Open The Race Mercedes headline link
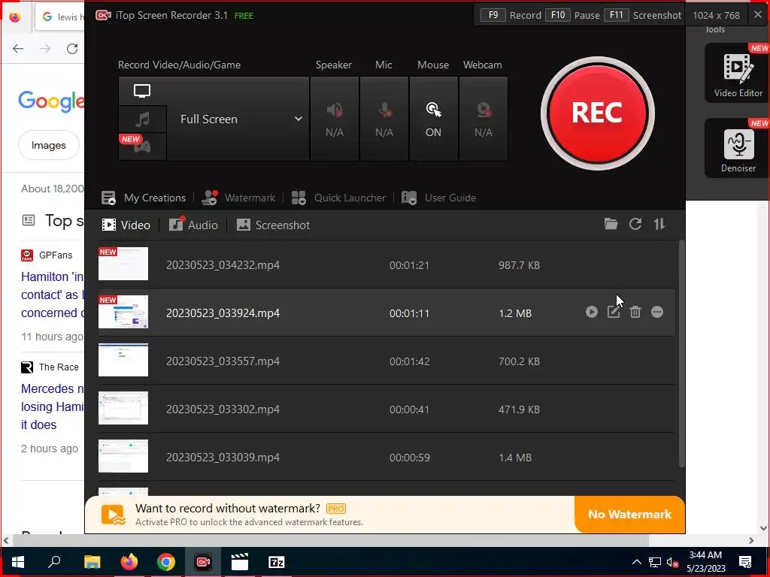Viewport: 770px width, 577px height. pos(53,406)
